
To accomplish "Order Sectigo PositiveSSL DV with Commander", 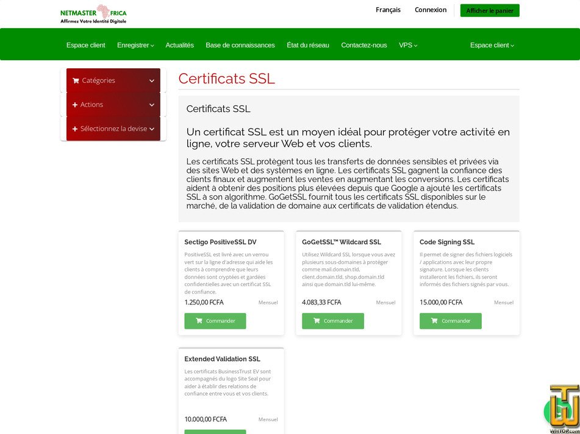I will tap(215, 321).
